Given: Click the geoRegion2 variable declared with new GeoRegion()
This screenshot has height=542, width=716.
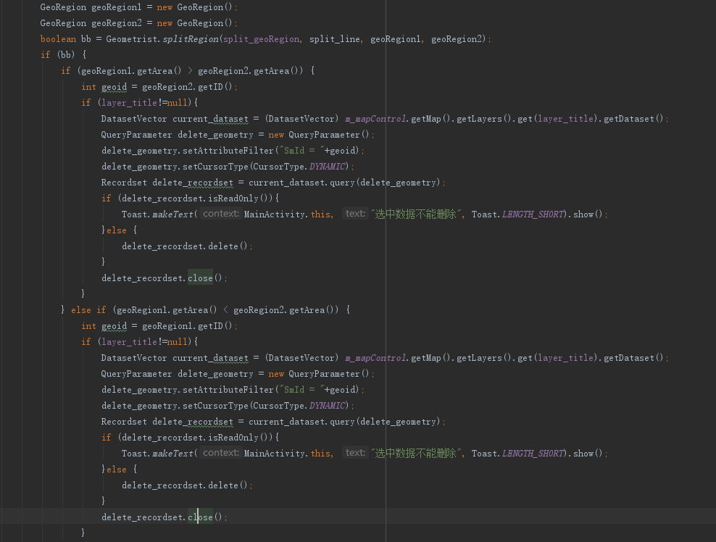Looking at the screenshot, I should (x=117, y=23).
